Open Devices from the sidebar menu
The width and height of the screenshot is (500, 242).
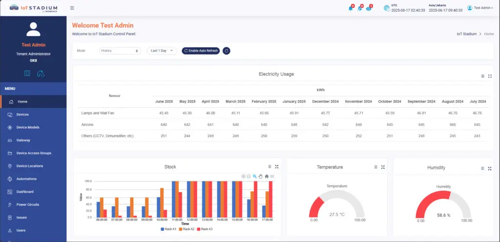pos(22,115)
